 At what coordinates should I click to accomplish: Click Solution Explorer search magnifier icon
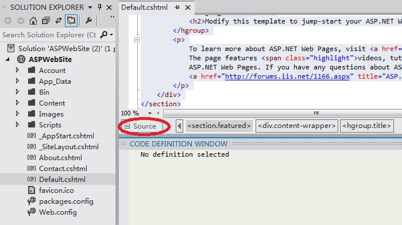pyautogui.click(x=104, y=34)
